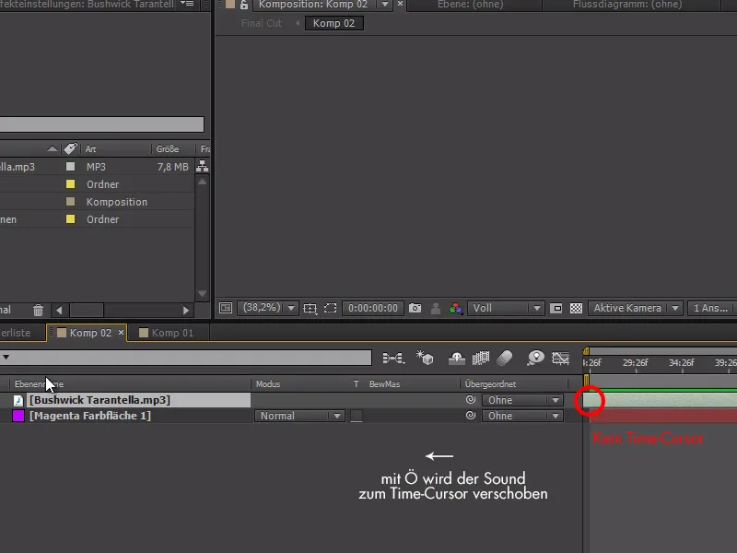Click the Ebenenname column header
Screen dimensions: 737x553
coord(39,384)
